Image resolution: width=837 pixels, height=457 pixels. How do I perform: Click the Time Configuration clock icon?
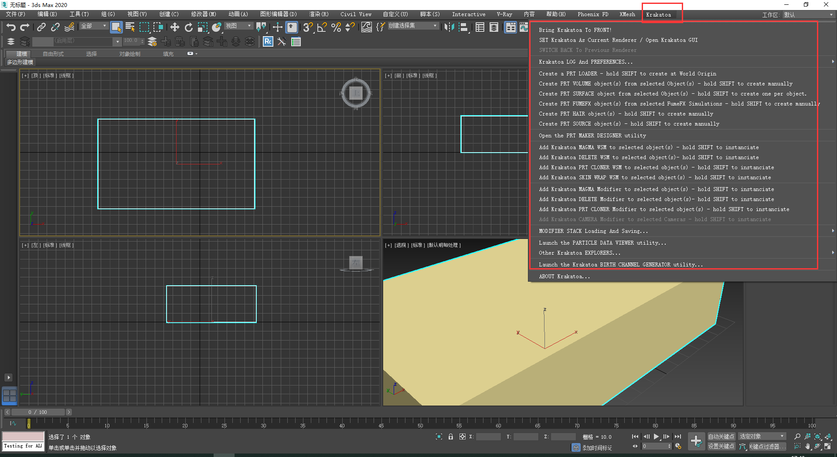tap(678, 446)
